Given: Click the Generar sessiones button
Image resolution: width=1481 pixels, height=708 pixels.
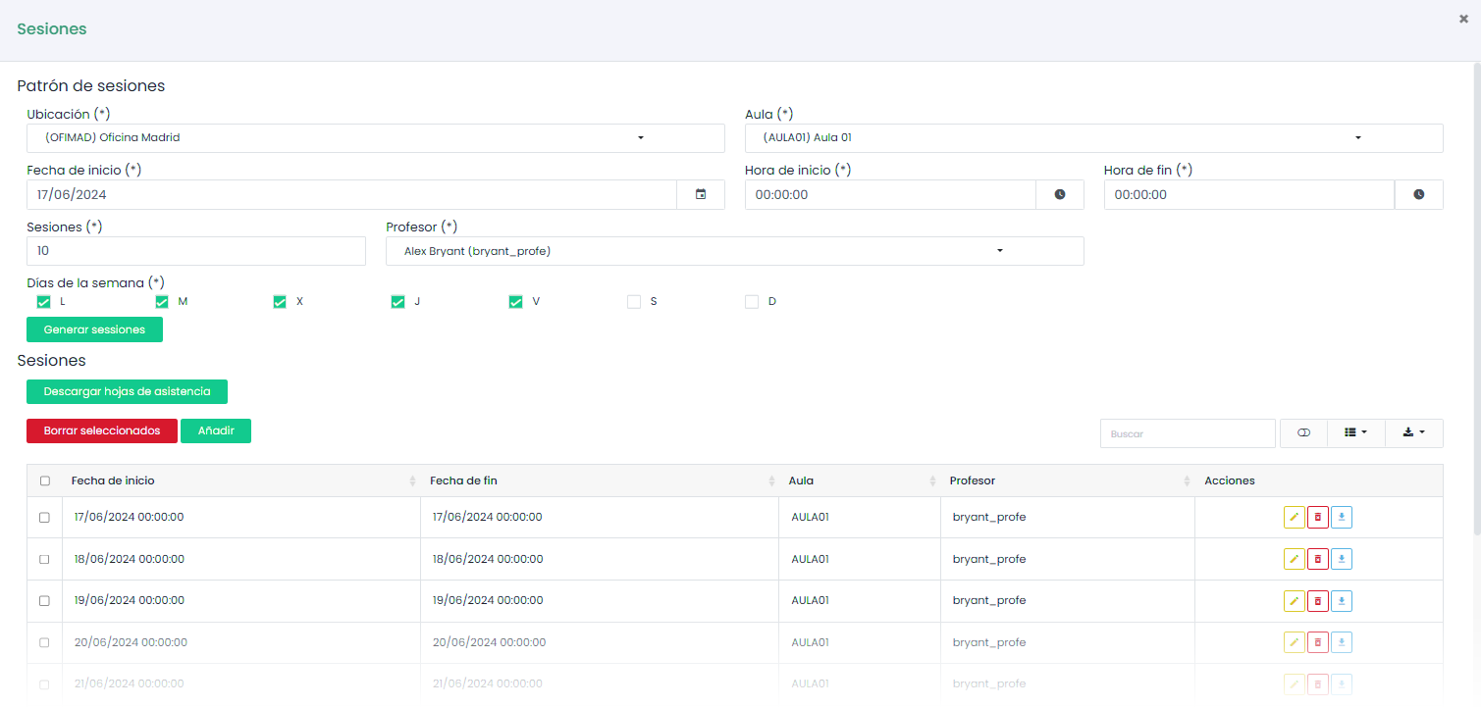Looking at the screenshot, I should [94, 329].
